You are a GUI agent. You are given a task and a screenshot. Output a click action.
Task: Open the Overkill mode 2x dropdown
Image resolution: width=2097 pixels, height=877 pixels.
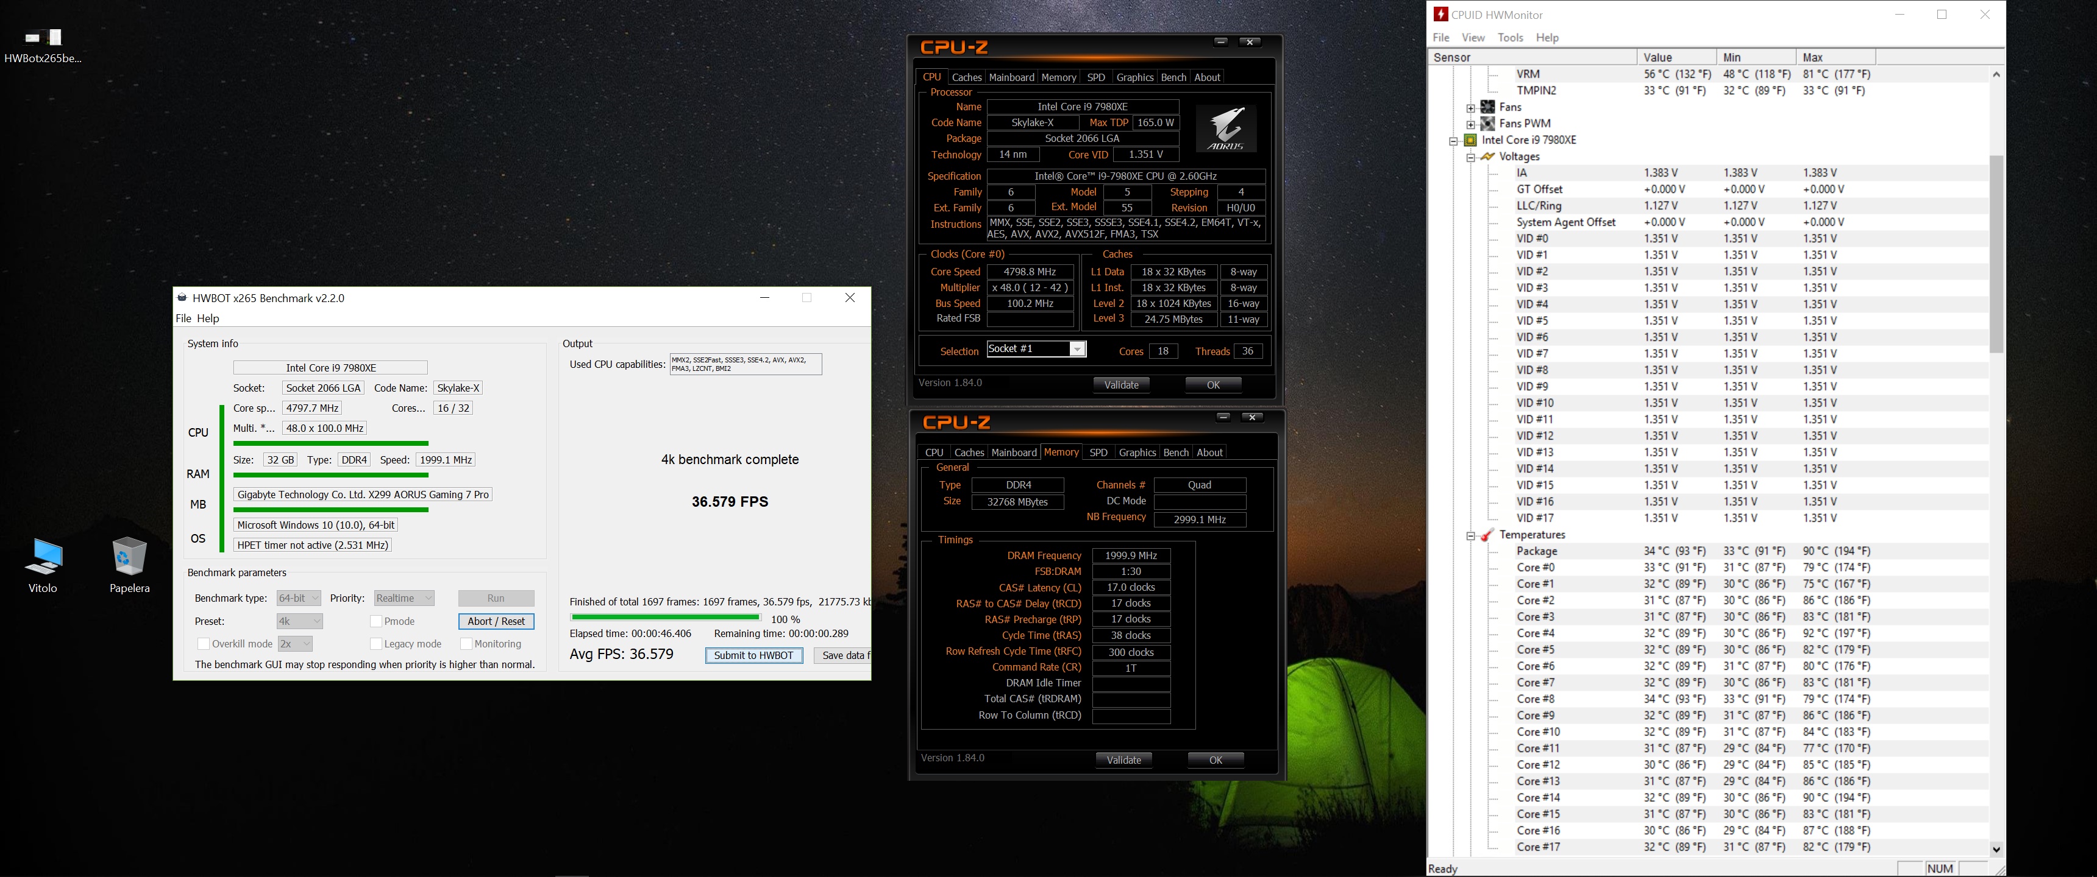[294, 644]
